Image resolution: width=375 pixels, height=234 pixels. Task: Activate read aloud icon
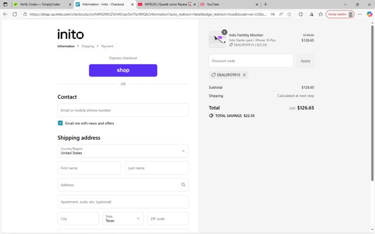281,14
